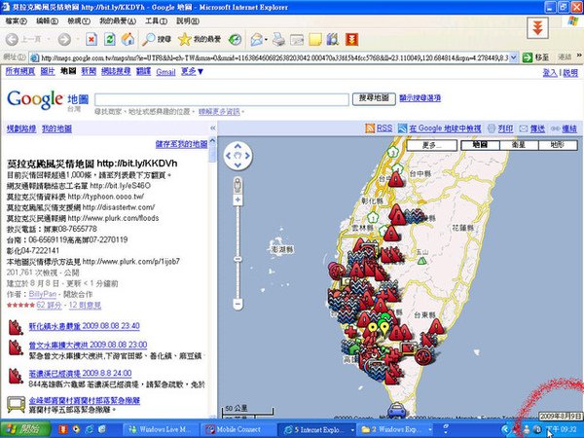Screen dimensions: 584x438
Task: Click the TV icon beside 金峰鄉嘉蘭村 entry
Action: tap(17, 404)
